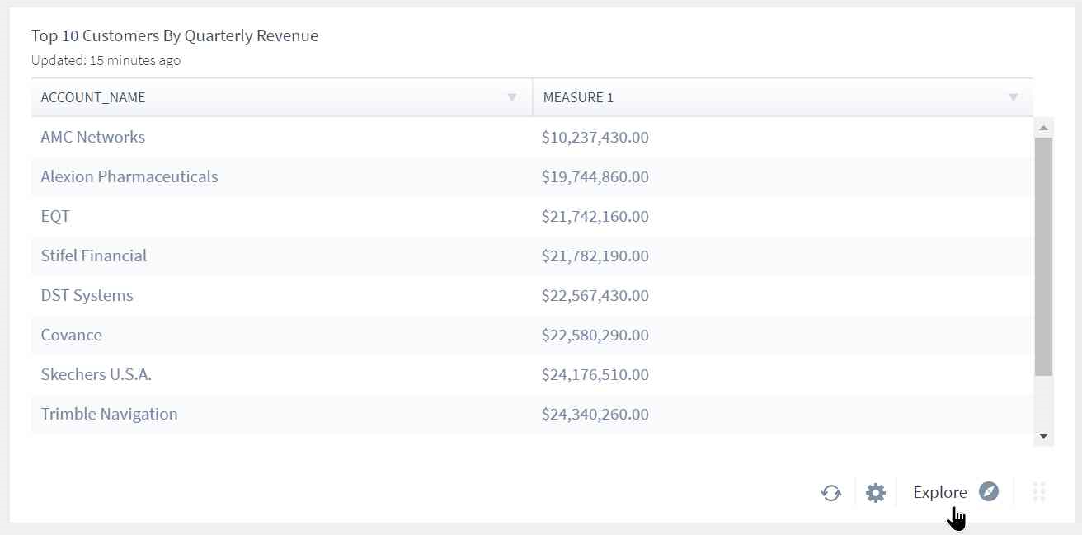This screenshot has height=535, width=1082.
Task: Select Alexion Pharmaceuticals account
Action: coord(129,176)
